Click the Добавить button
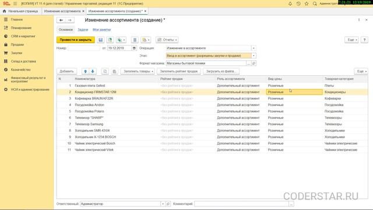373x210 pixels. [x=66, y=71]
